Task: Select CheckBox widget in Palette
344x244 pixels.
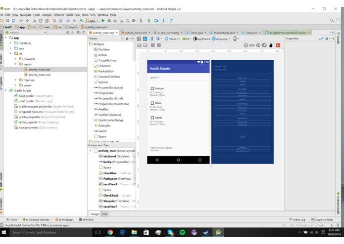Action: [x=102, y=66]
